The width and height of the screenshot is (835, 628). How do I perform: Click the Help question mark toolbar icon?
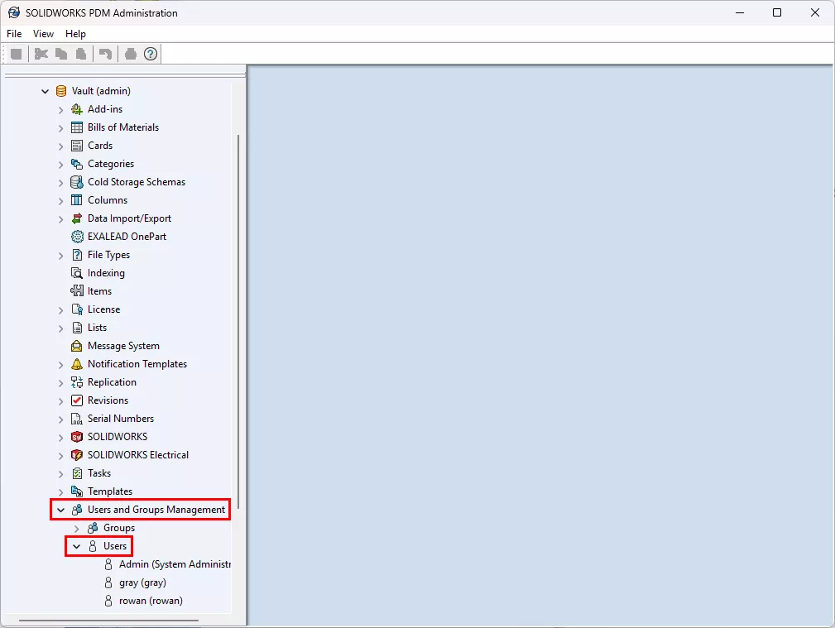click(x=151, y=54)
